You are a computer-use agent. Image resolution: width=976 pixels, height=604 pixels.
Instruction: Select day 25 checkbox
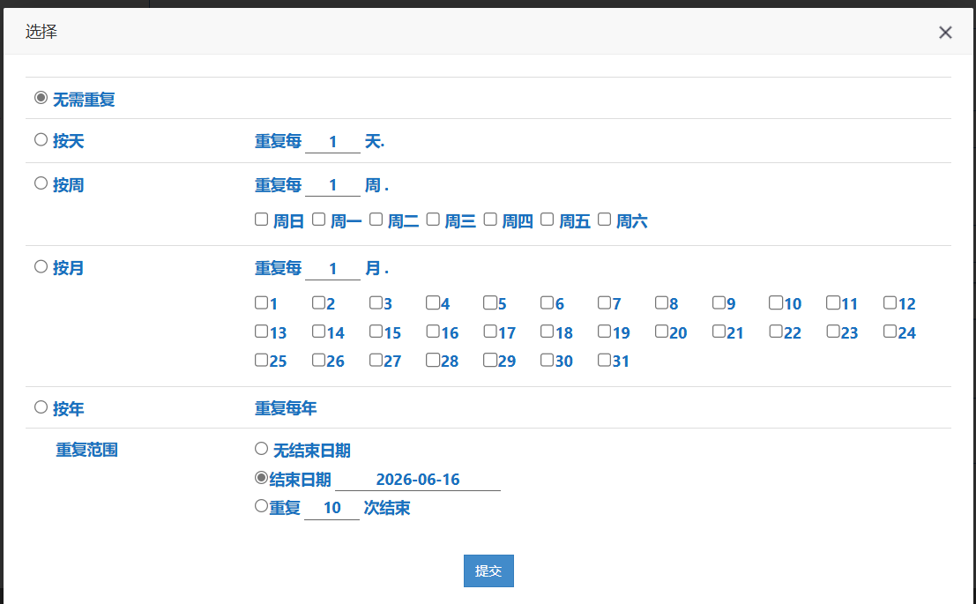[262, 360]
